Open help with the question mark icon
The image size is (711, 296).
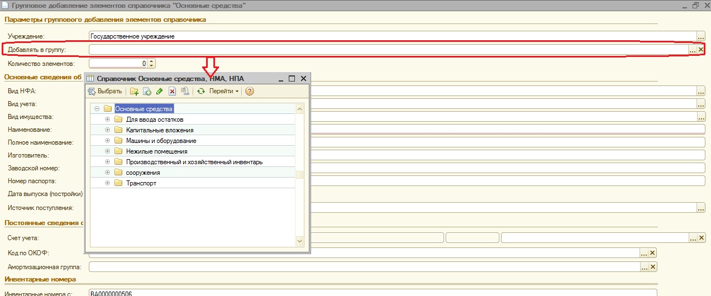[250, 91]
